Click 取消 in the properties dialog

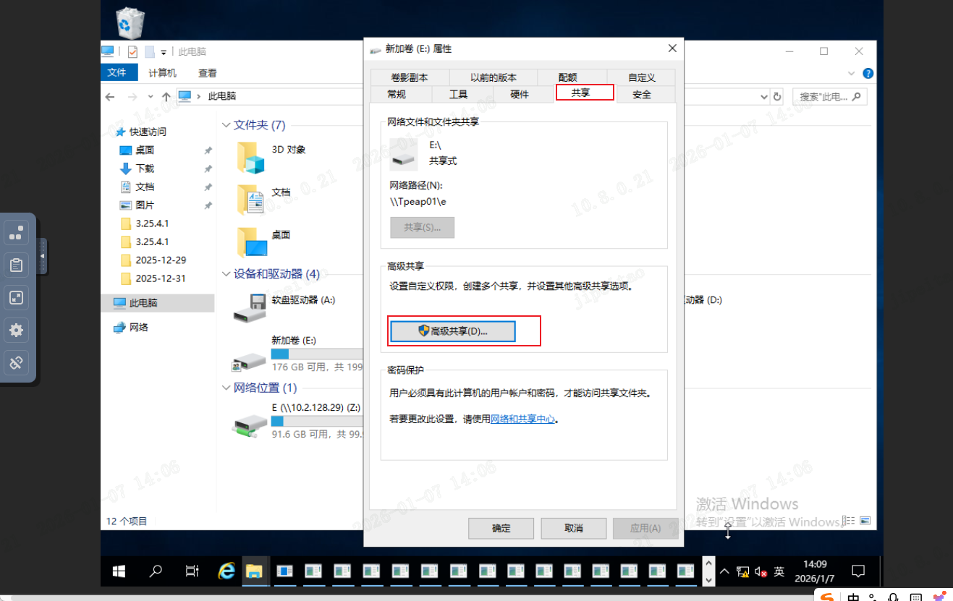[573, 528]
